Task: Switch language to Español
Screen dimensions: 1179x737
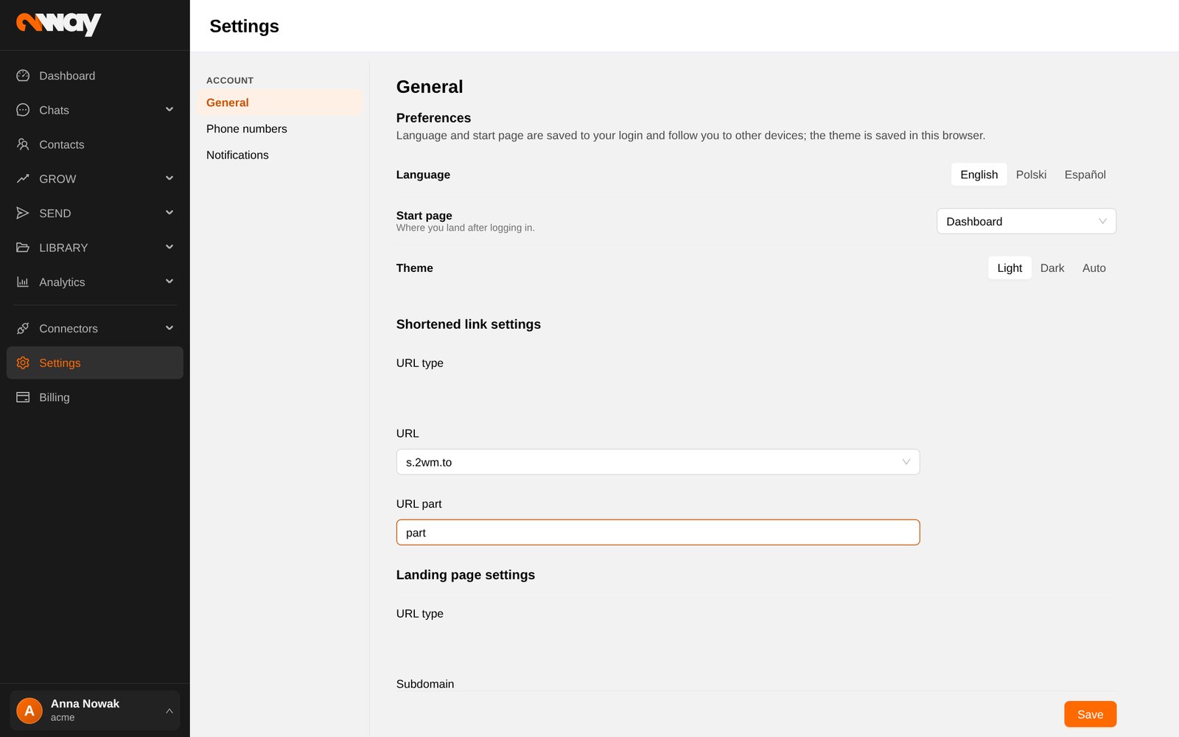Action: click(x=1085, y=175)
